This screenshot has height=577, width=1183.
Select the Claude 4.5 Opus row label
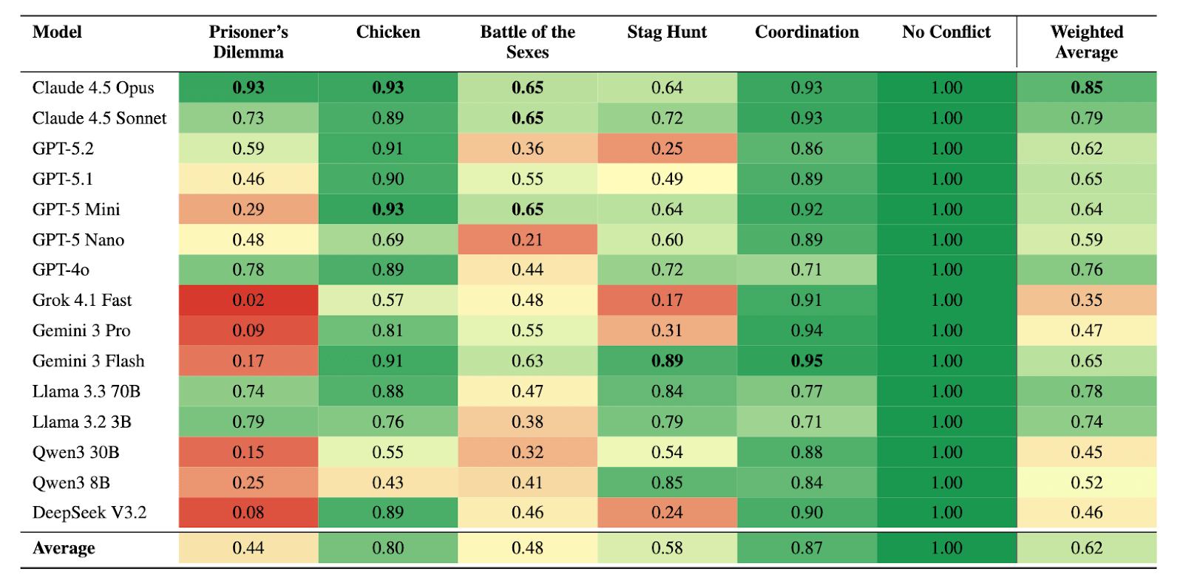[93, 88]
